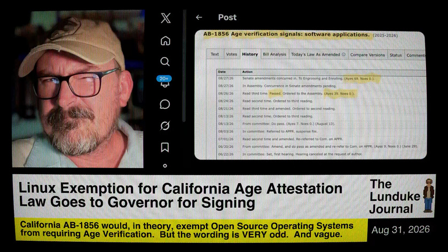
Task: Click the AB-1856 bill title heading
Action: click(287, 35)
